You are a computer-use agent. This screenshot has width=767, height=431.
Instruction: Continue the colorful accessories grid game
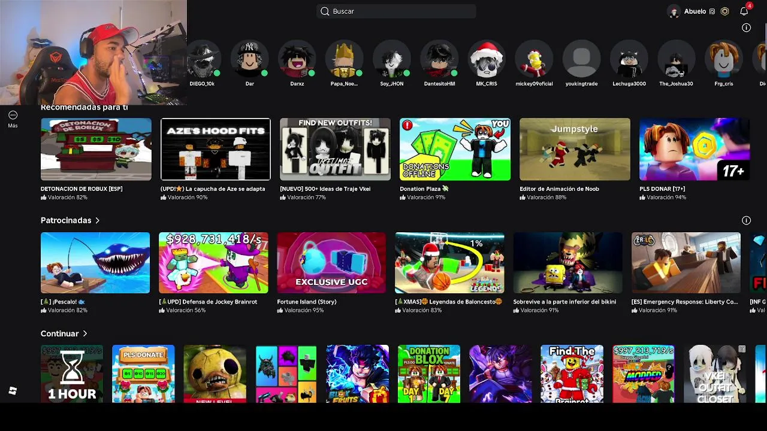click(x=286, y=374)
